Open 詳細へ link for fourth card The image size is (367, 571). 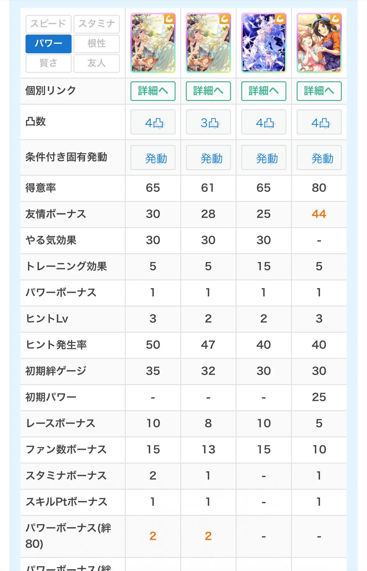click(319, 91)
